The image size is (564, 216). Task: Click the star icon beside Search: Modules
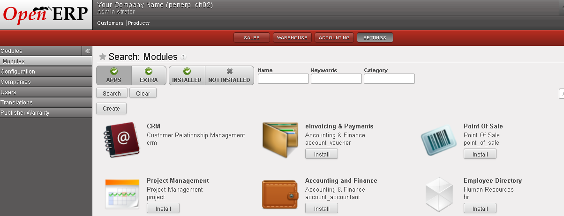(x=102, y=57)
